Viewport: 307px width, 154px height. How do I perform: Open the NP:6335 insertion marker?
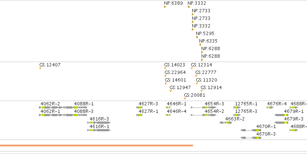click(200, 45)
